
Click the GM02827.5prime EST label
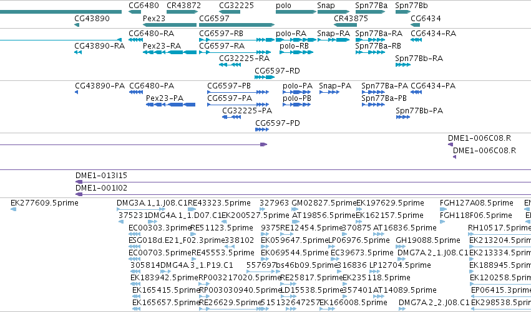point(324,203)
